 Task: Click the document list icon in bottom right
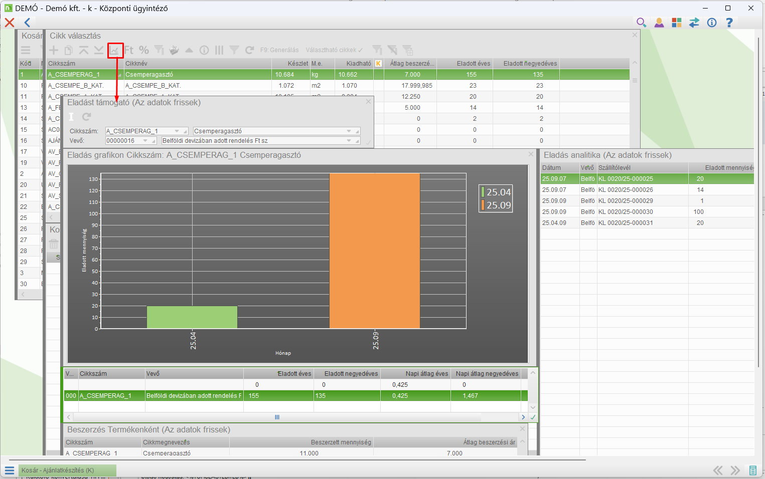click(x=752, y=470)
